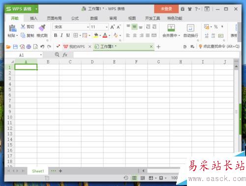This screenshot has width=246, height=186.
Task: Save the workbook with floppy icon
Action: coord(15,47)
